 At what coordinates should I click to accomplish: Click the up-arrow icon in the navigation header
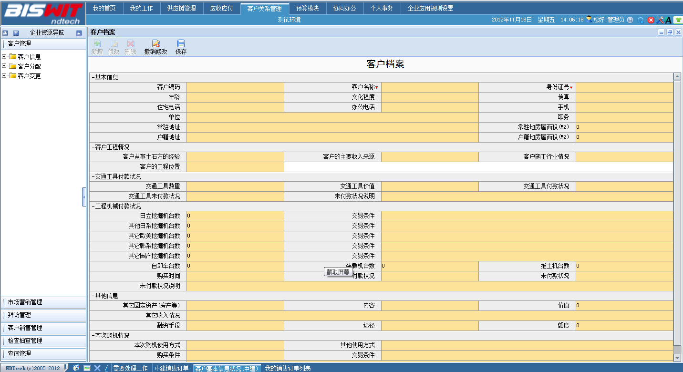[16, 33]
